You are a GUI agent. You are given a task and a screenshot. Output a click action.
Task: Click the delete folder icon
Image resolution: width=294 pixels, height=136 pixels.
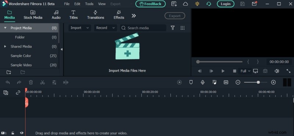coord(23,72)
